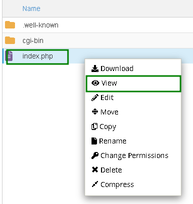The image size is (193, 204).
Task: Click the four-arrow Move icon
Action: [95, 111]
